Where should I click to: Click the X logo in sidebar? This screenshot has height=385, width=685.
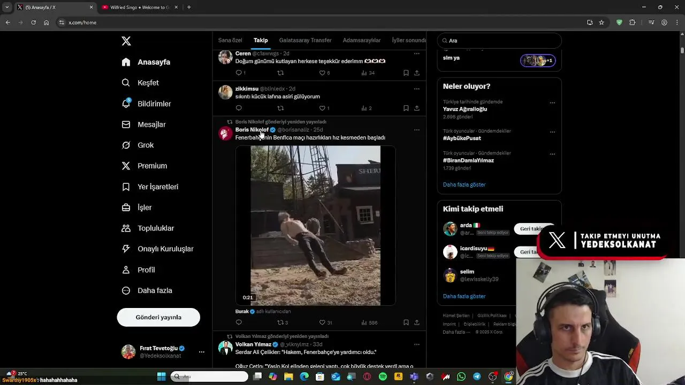pos(126,41)
